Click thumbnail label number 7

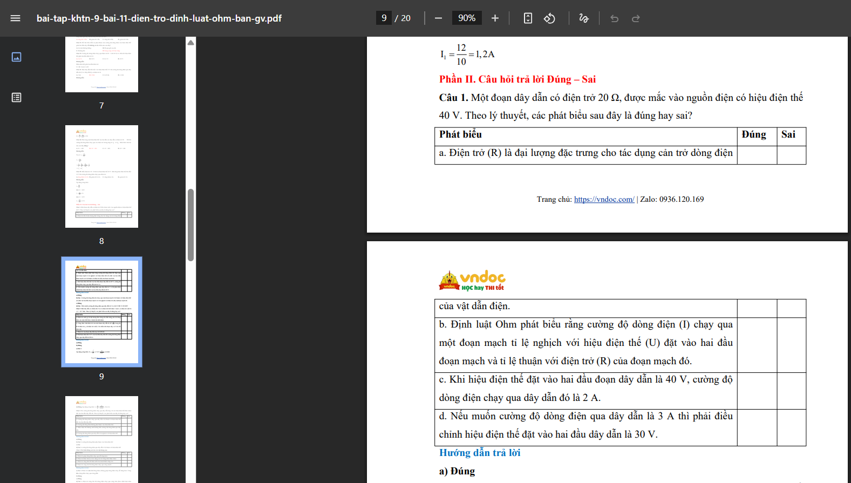(x=101, y=106)
